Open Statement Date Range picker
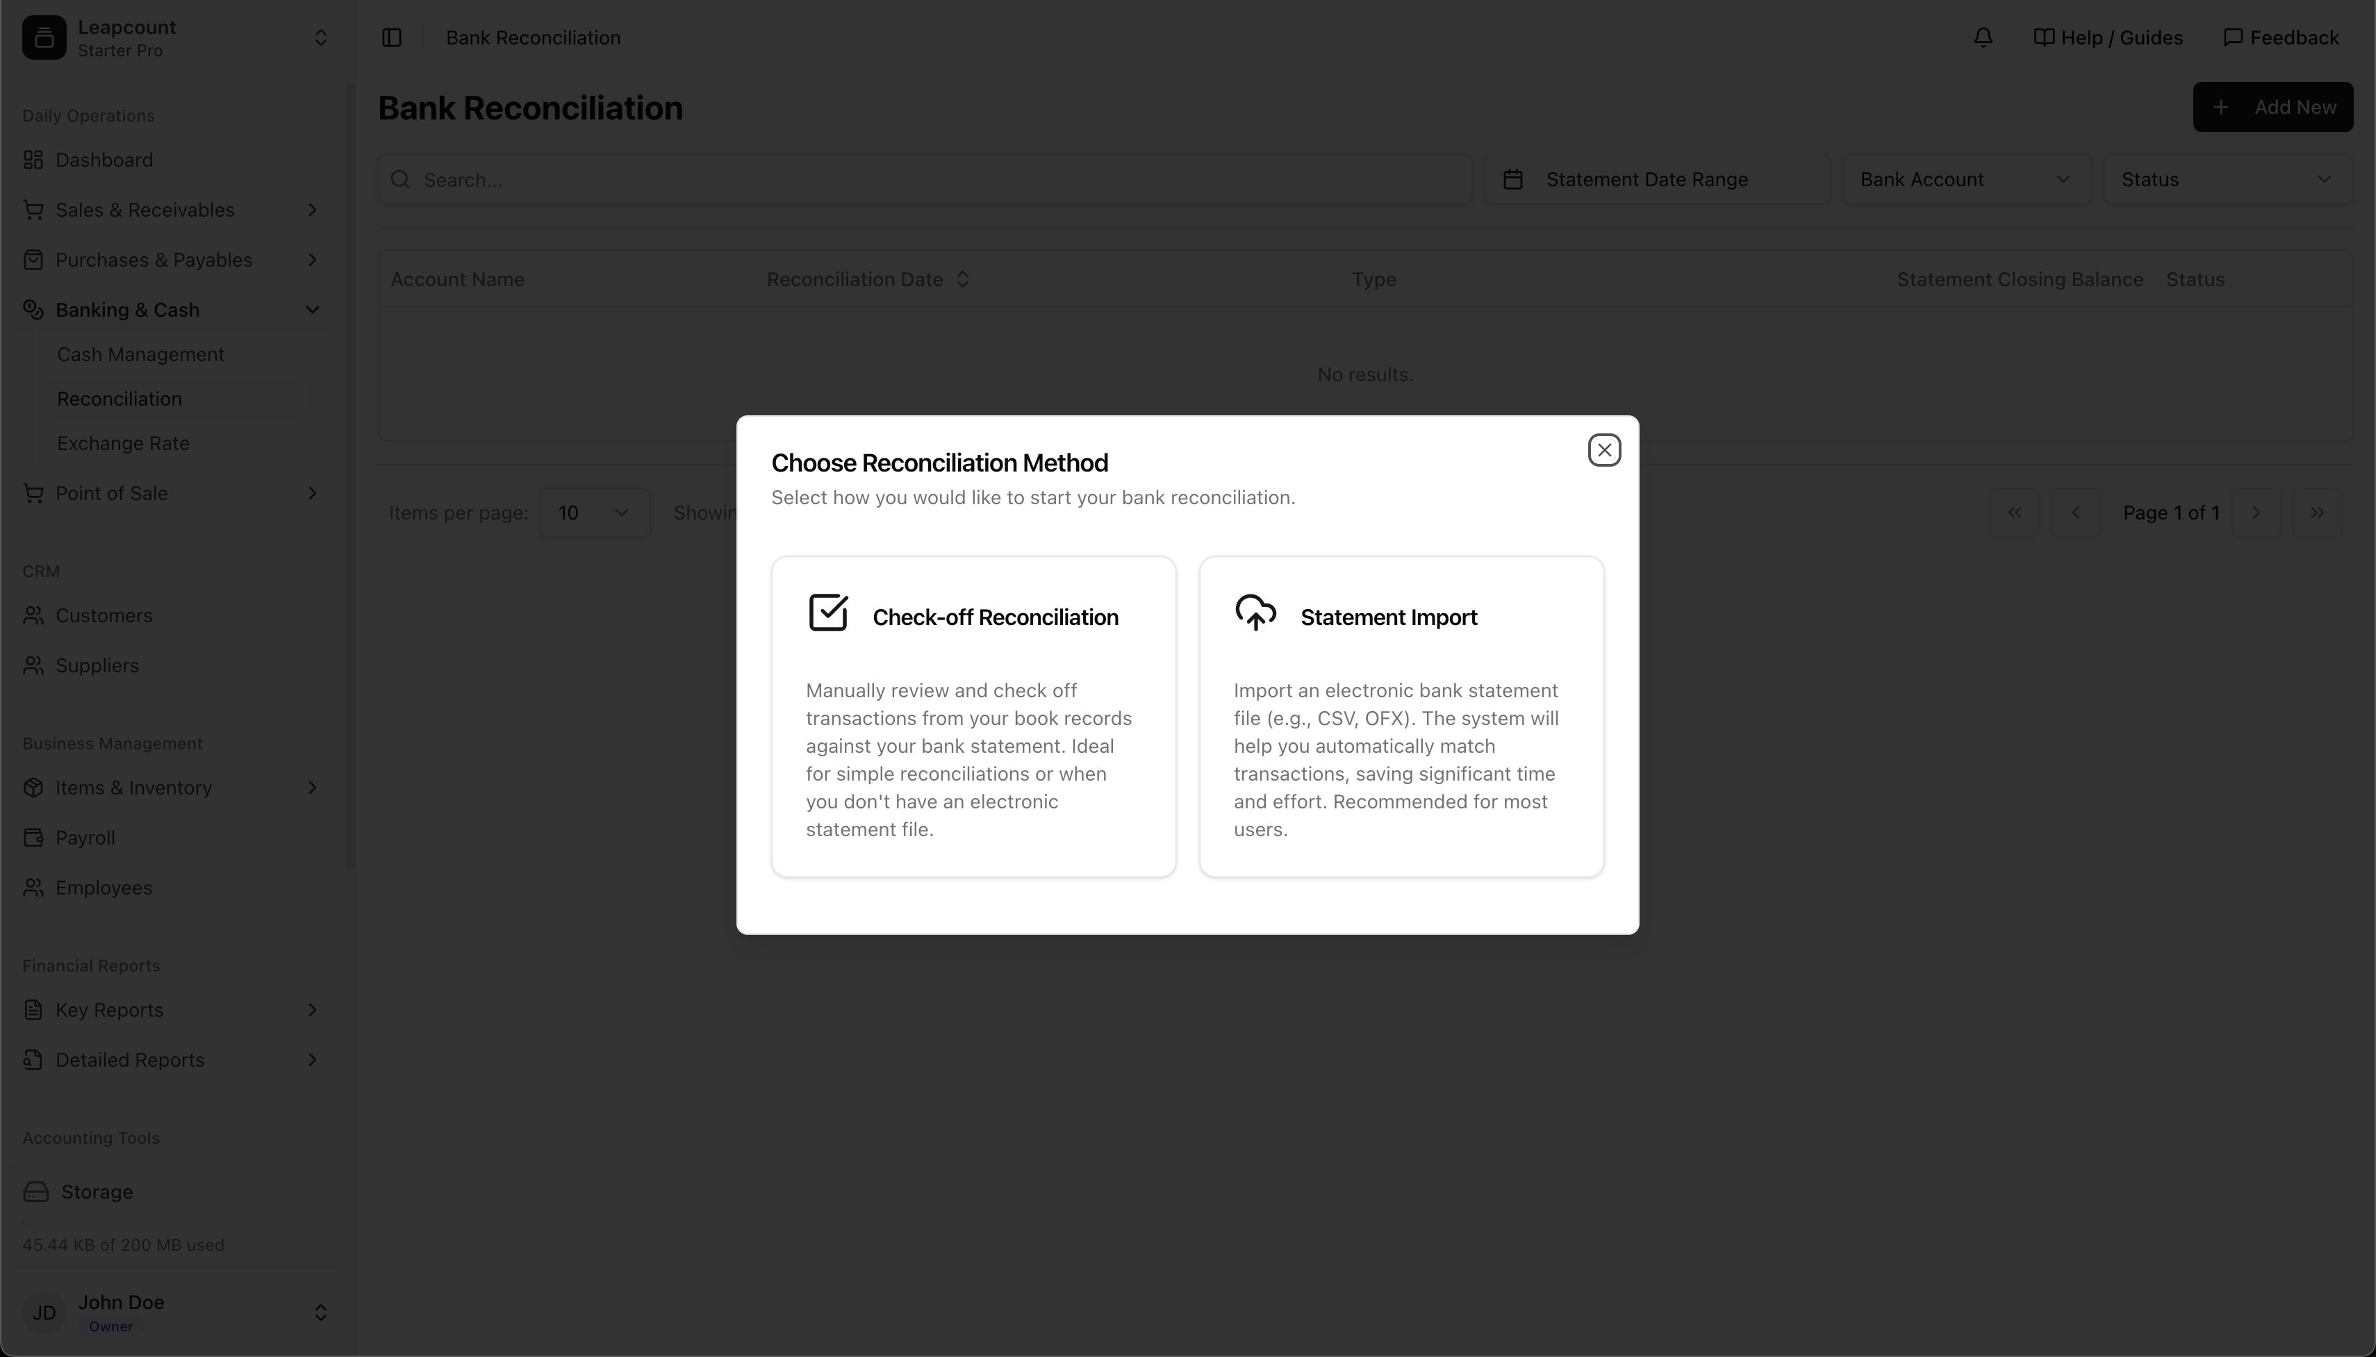Screen dimensions: 2376x1357 coord(1658,180)
